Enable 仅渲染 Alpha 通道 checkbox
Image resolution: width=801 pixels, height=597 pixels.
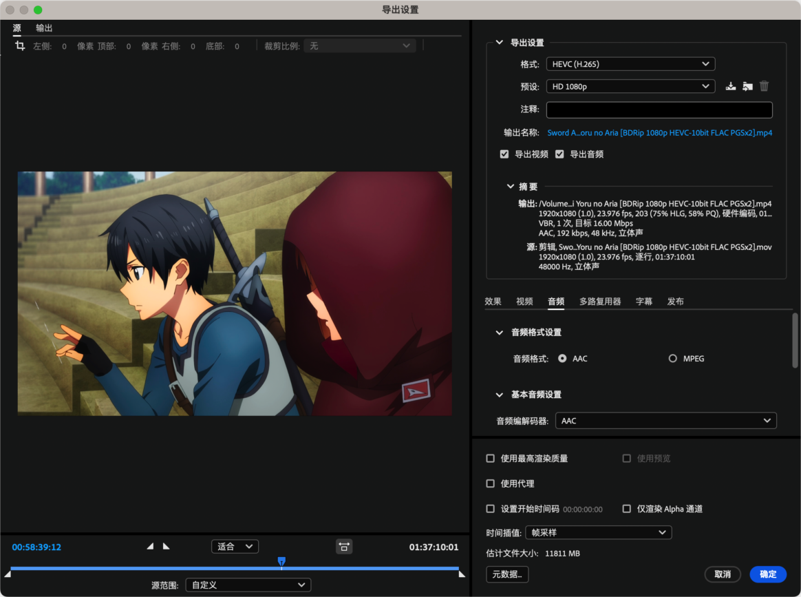pos(627,509)
